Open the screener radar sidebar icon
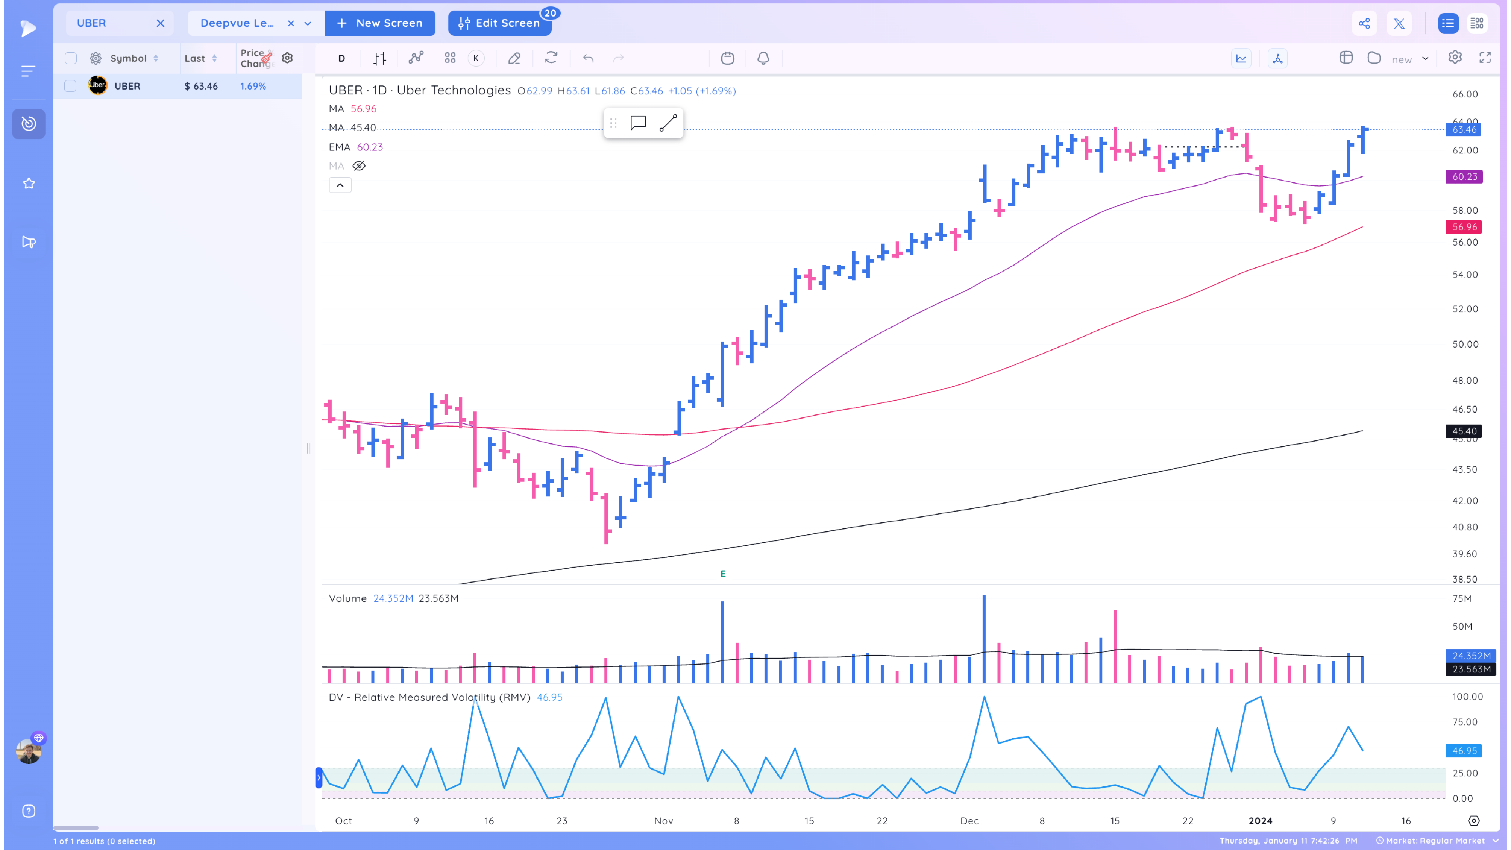The height and width of the screenshot is (850, 1511). (29, 124)
